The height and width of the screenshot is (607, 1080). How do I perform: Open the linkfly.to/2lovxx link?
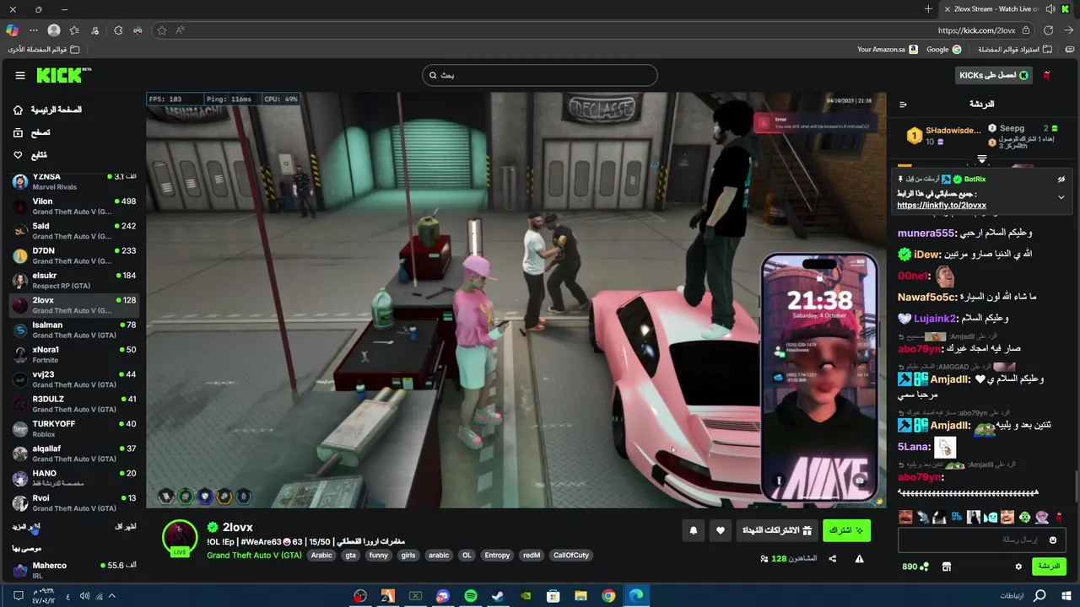coord(942,205)
